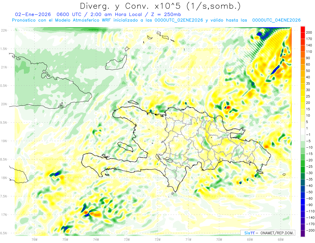Click the negative '-140' colorbar label
Screen dimensions: 315x243
coord(310,218)
